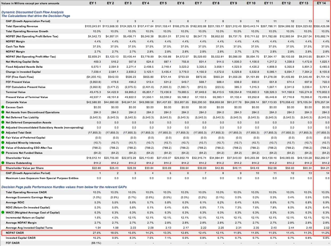Select the 15.2% Invested Capital CAGR cell

point(97,238)
